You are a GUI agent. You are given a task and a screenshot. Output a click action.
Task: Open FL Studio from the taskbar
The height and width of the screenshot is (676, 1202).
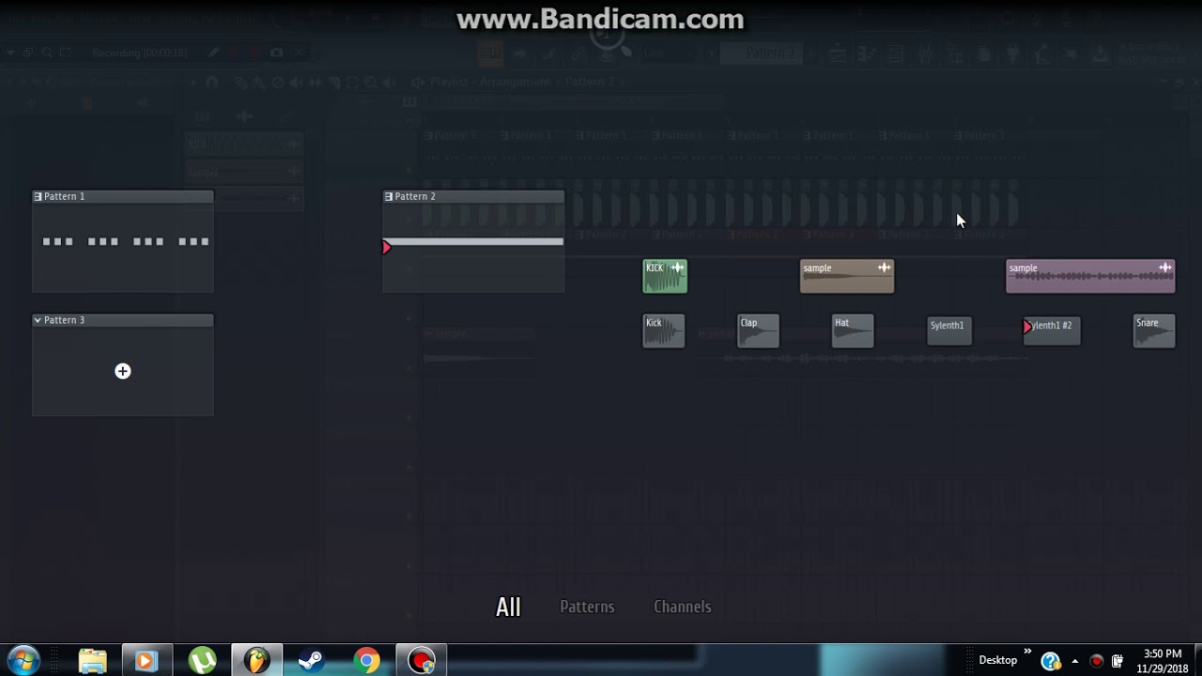[x=255, y=661]
